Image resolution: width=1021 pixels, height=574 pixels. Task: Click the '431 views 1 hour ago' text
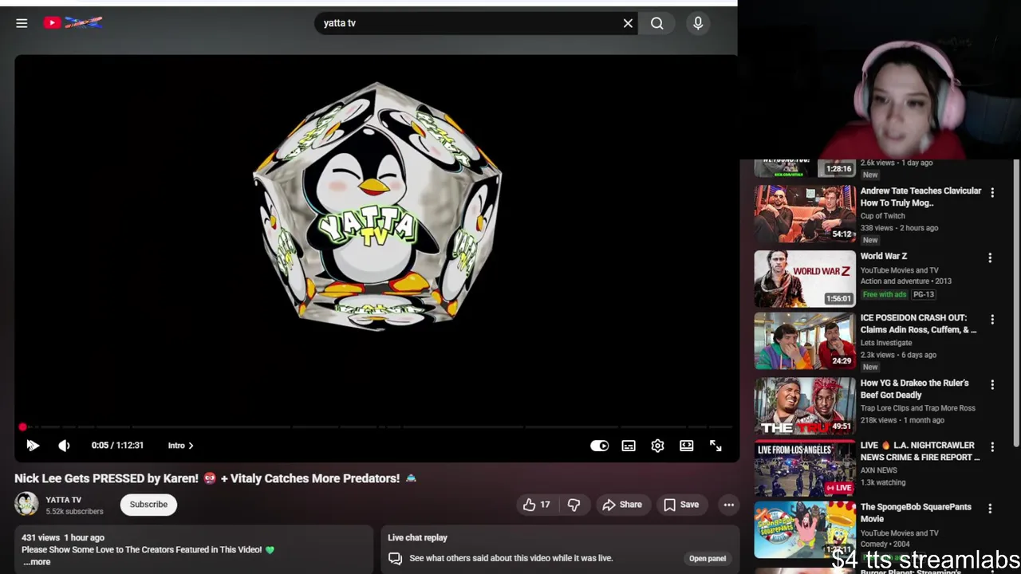[63, 537]
